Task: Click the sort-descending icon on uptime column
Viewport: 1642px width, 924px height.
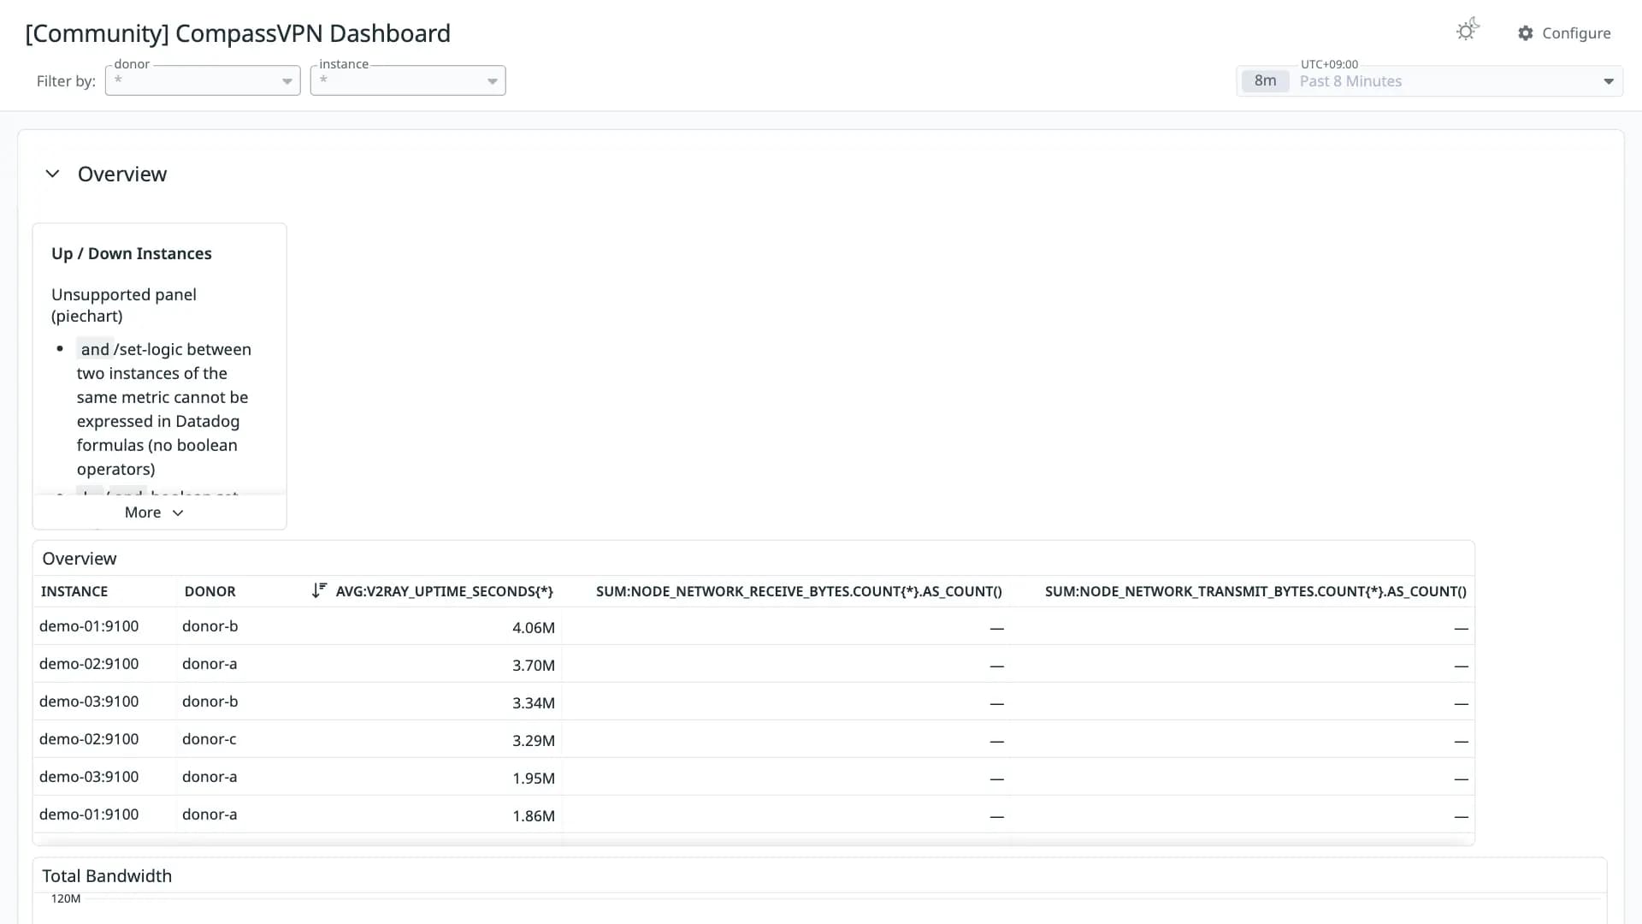Action: pyautogui.click(x=319, y=590)
